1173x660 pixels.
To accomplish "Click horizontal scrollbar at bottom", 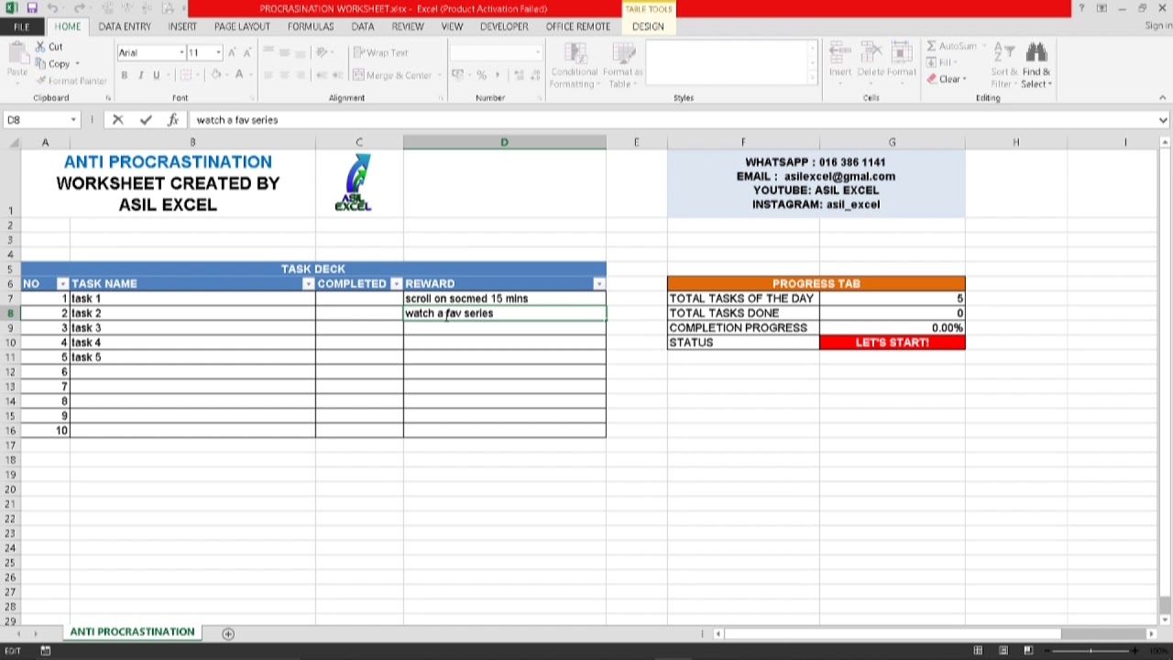I will point(935,633).
